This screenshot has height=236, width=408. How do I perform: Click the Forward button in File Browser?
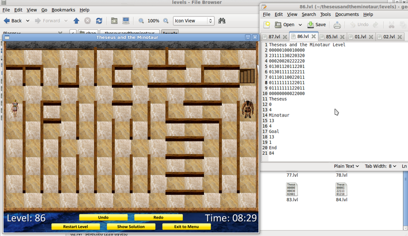coord(47,21)
